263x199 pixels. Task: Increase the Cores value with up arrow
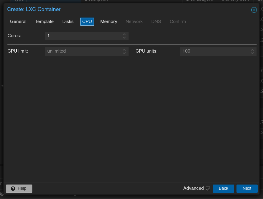(124, 34)
